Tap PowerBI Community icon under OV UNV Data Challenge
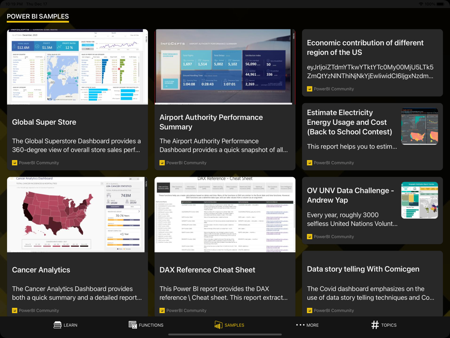 (310, 237)
